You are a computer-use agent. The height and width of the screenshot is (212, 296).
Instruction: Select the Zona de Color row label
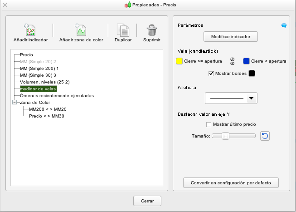coord(35,103)
